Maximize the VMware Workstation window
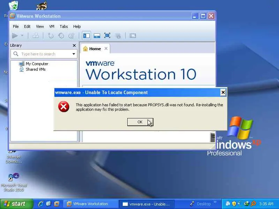The image size is (279, 209). [203, 16]
